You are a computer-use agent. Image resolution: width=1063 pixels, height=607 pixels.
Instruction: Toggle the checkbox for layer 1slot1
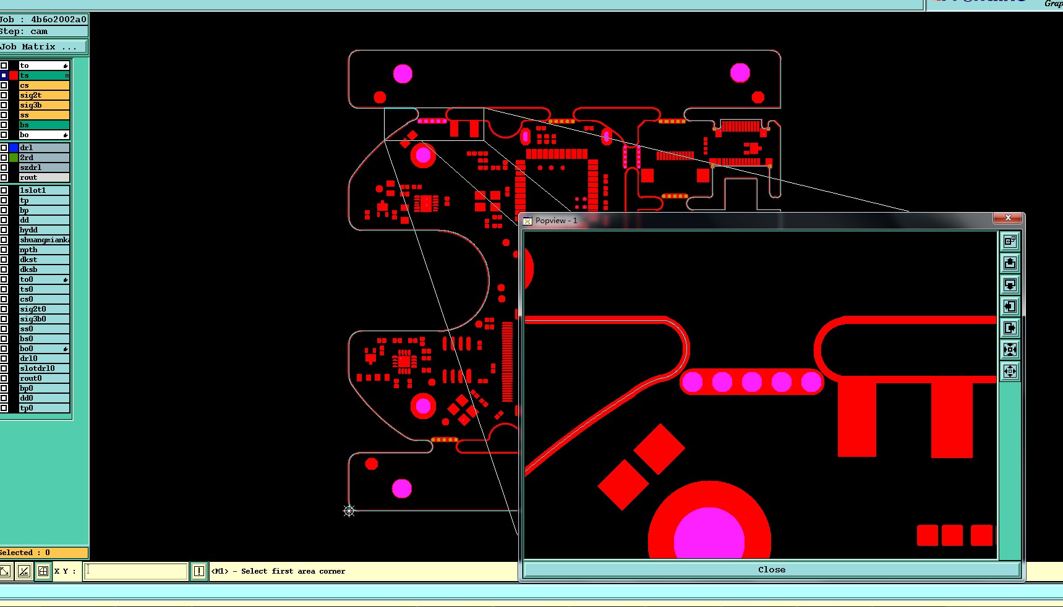point(4,190)
